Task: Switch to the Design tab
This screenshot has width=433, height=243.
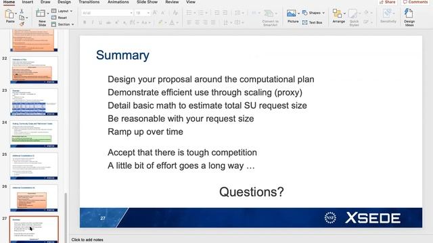Action: tap(64, 2)
